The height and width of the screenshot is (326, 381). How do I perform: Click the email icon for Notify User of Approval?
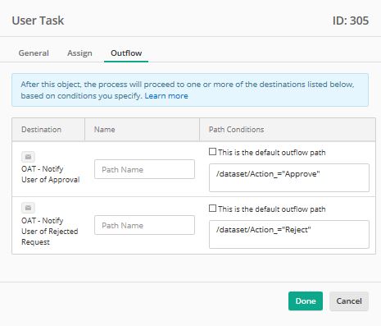[x=28, y=157]
